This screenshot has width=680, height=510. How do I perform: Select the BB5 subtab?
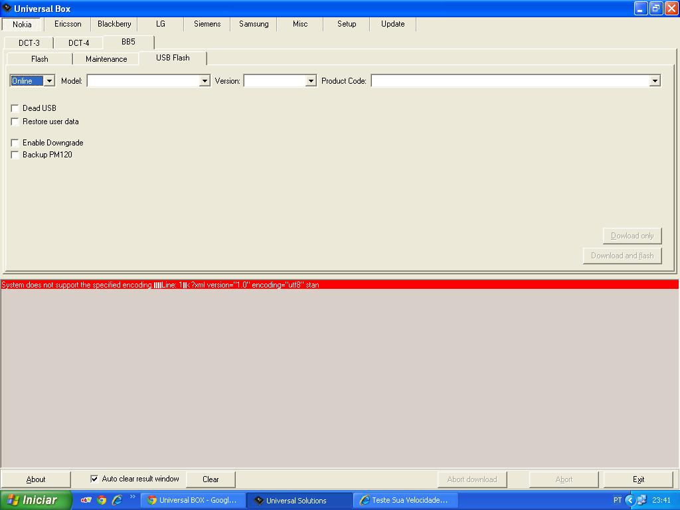pyautogui.click(x=128, y=42)
